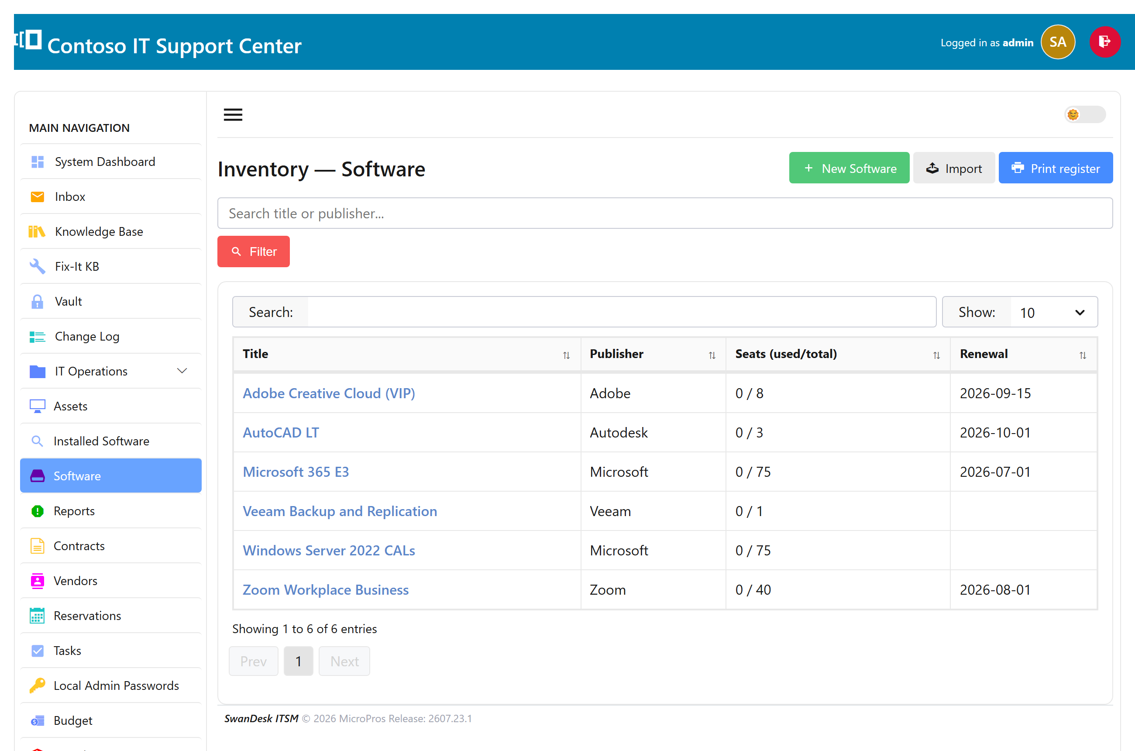
Task: Click the Prev pagination button
Action: click(x=253, y=661)
